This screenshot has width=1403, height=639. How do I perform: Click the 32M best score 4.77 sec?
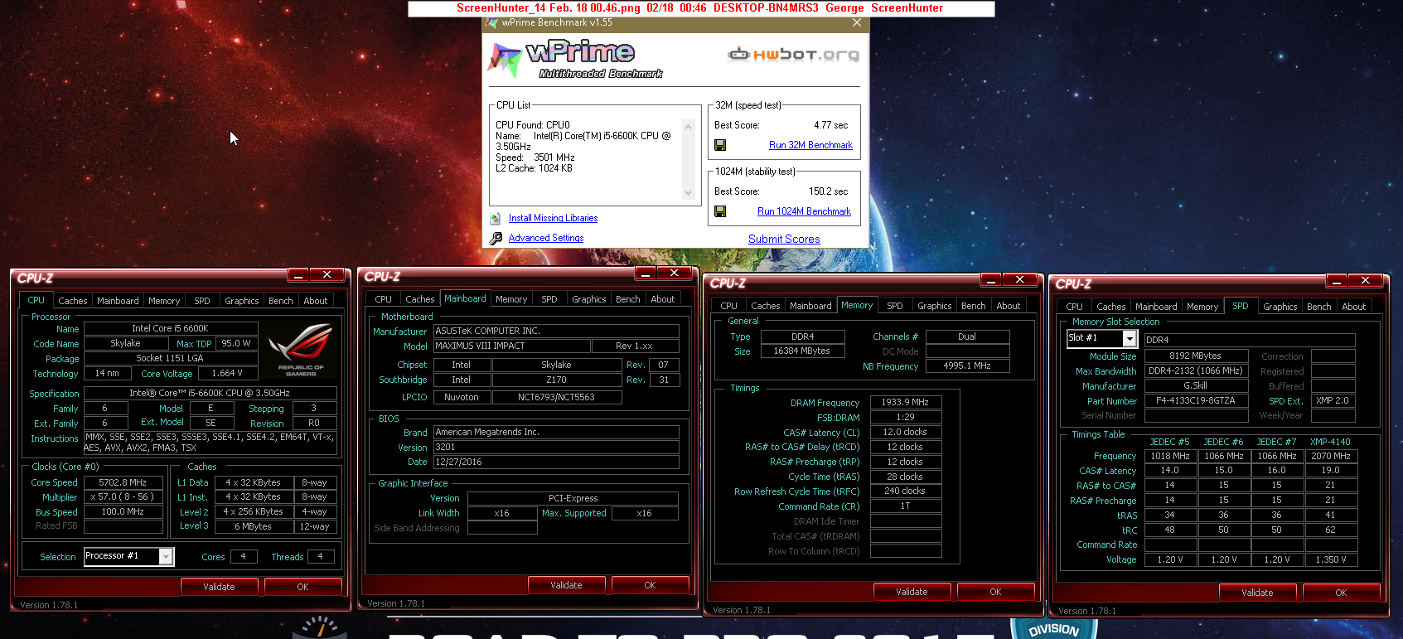tap(830, 125)
